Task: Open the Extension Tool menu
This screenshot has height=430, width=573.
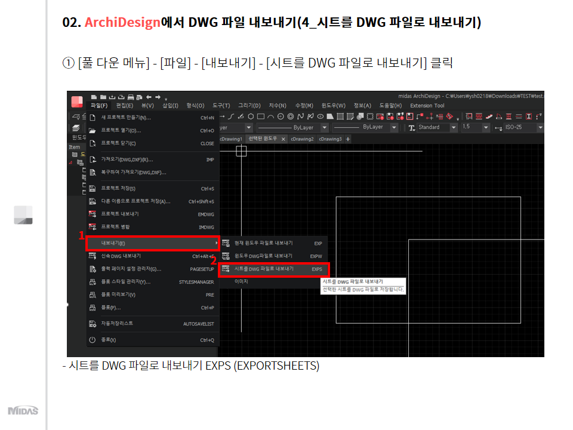Action: click(427, 105)
